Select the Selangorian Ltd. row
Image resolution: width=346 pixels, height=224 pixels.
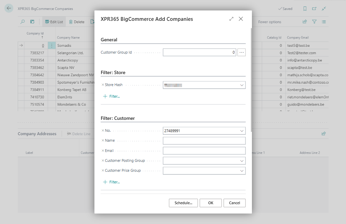tap(70, 53)
